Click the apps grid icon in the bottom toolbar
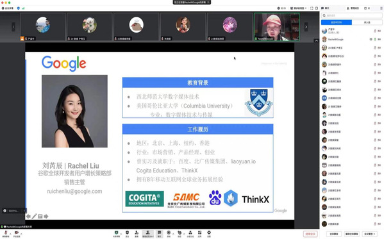This screenshot has height=239, width=384. tap(199, 233)
